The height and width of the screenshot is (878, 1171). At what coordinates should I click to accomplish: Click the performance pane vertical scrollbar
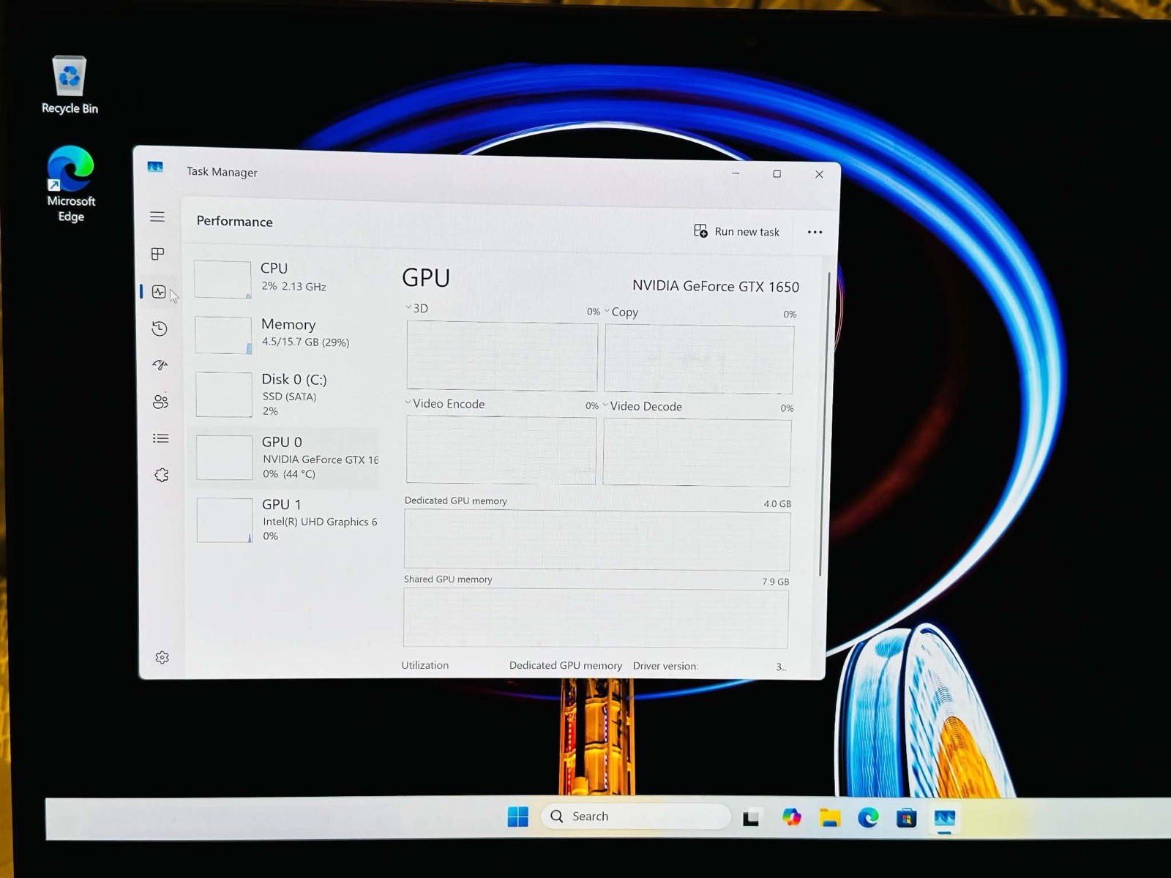[x=825, y=424]
